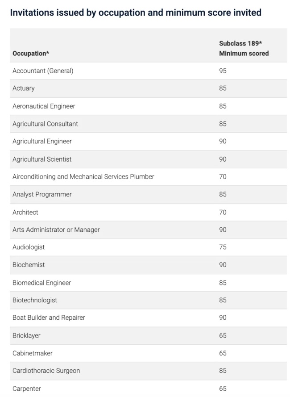290x397 pixels.
Task: Select the Architect table row
Action: 148,212
